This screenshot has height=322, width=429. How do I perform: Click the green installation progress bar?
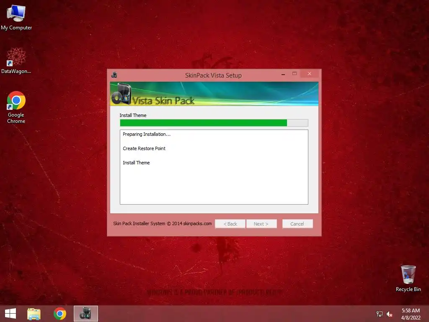click(x=214, y=123)
